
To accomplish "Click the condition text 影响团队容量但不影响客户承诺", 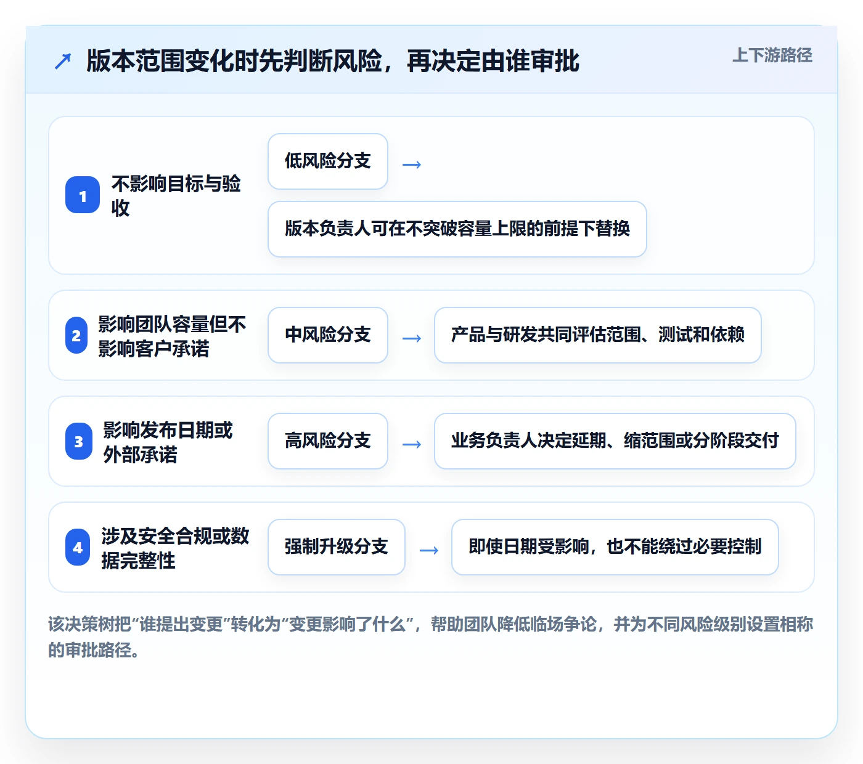I will pyautogui.click(x=172, y=336).
